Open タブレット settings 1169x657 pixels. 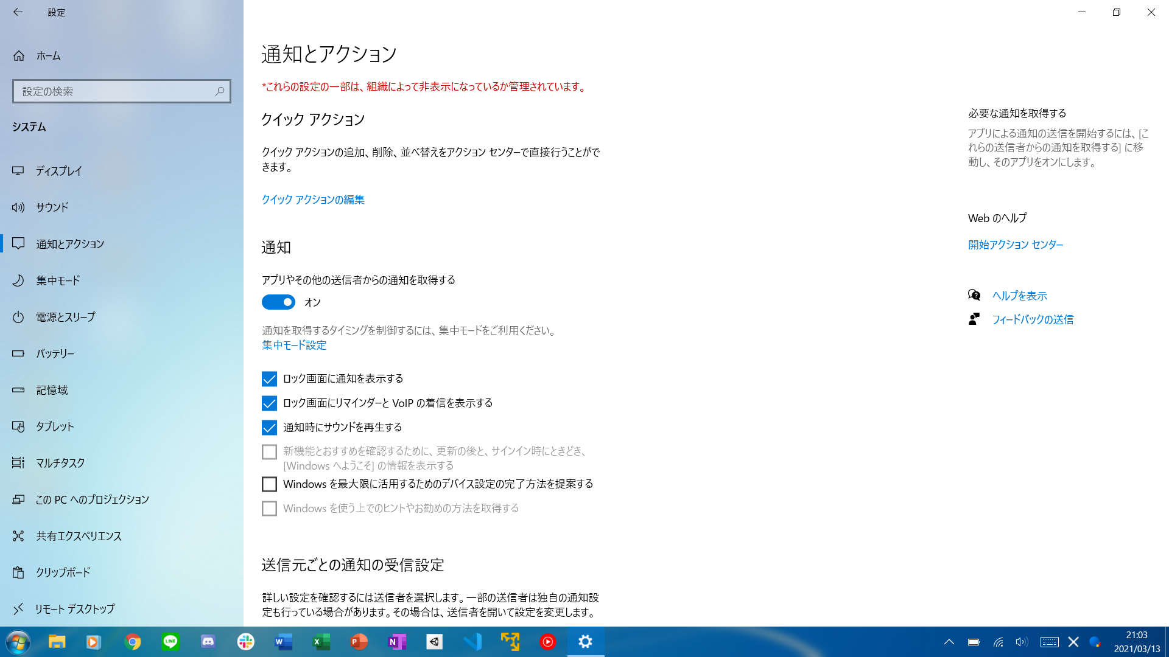pos(122,426)
